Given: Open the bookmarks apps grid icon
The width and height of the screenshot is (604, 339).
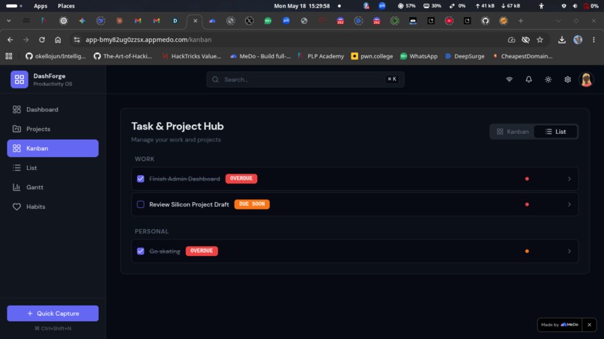Looking at the screenshot, I should 8,56.
